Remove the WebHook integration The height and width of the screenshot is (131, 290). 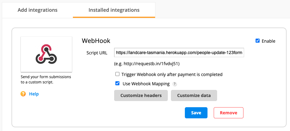(228, 113)
